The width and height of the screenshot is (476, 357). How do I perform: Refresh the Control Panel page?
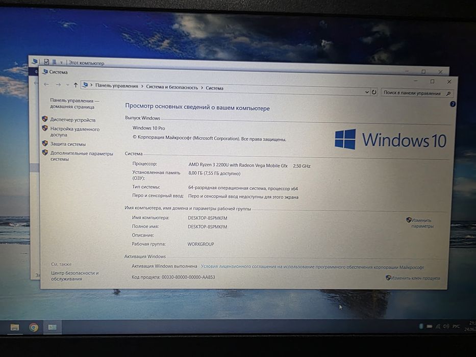coord(374,92)
